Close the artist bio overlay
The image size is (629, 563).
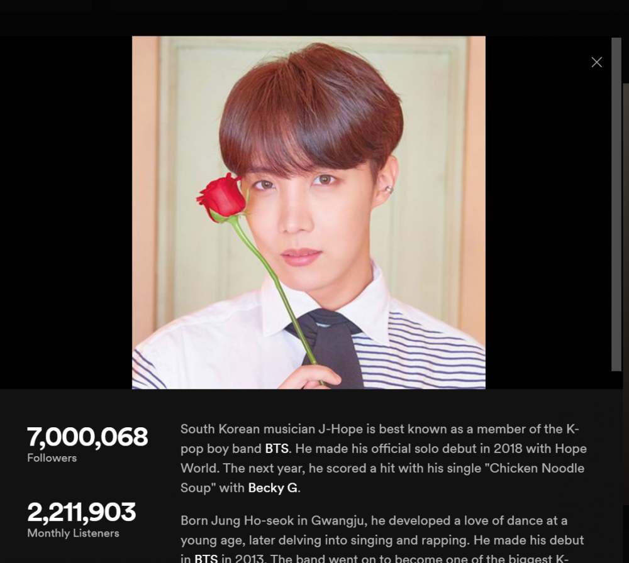(596, 62)
